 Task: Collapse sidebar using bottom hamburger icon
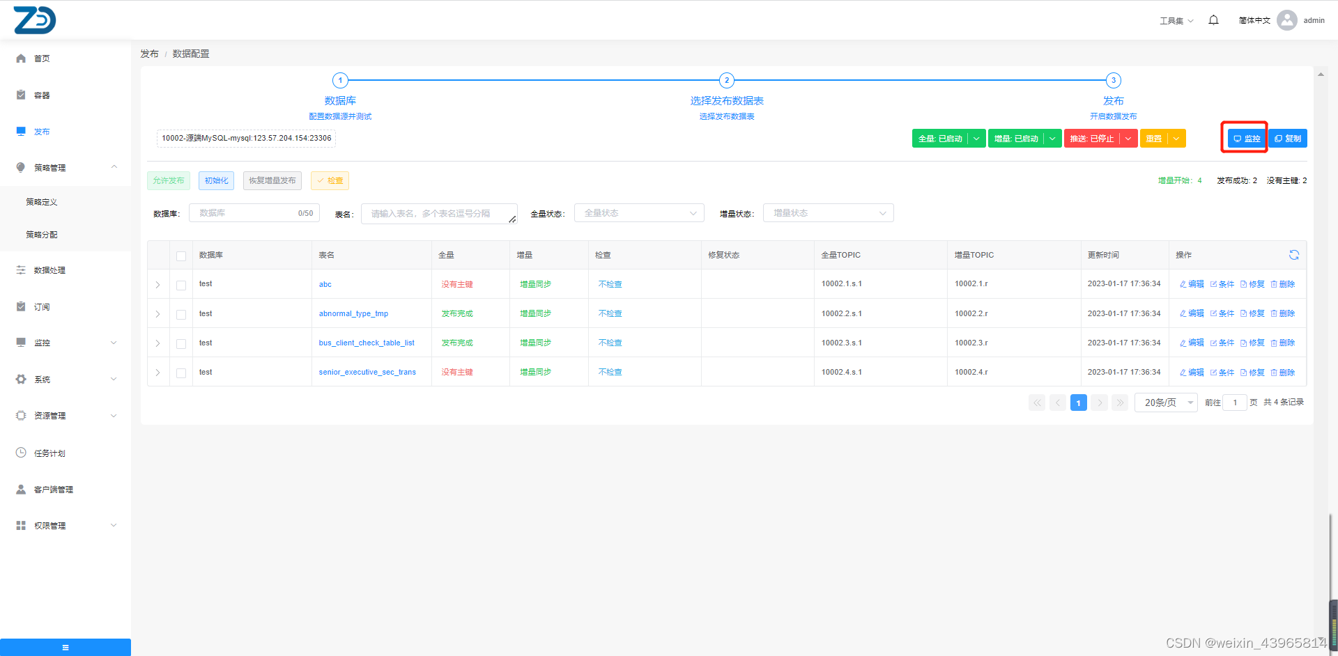pos(66,648)
